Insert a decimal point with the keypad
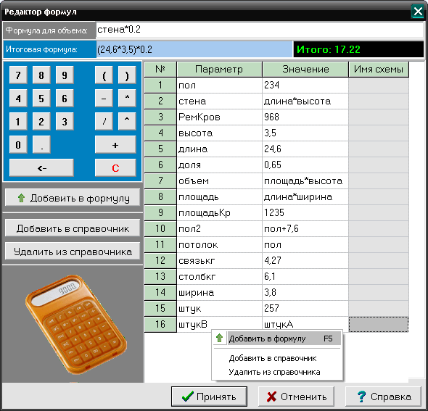Image resolution: width=428 pixels, height=411 pixels. pos(41,144)
